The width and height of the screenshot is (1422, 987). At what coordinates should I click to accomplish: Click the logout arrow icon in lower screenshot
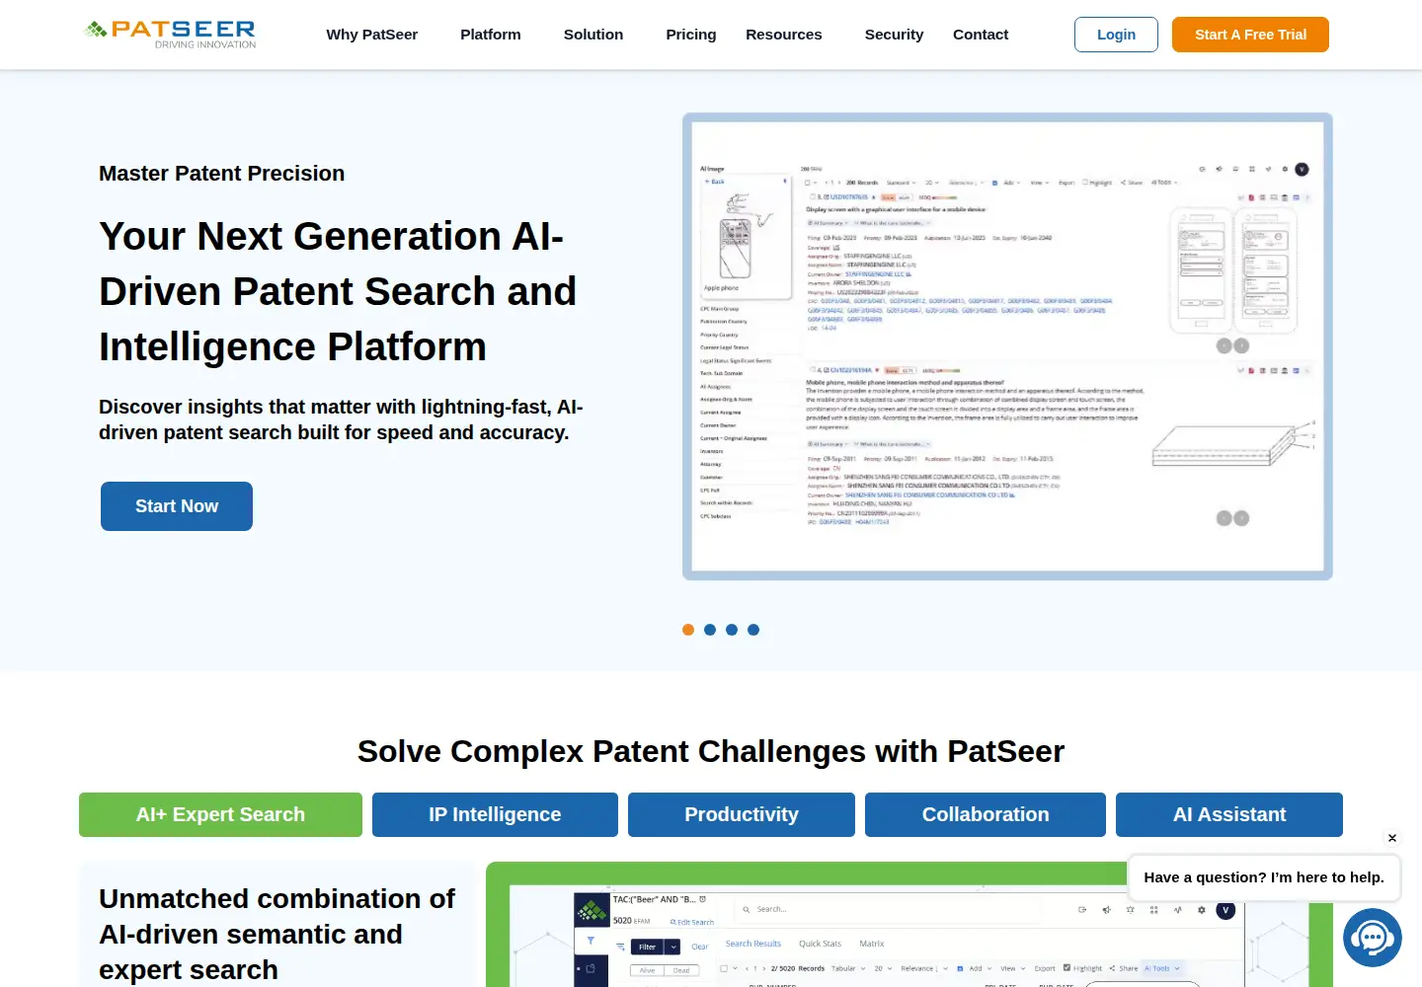click(x=1082, y=909)
